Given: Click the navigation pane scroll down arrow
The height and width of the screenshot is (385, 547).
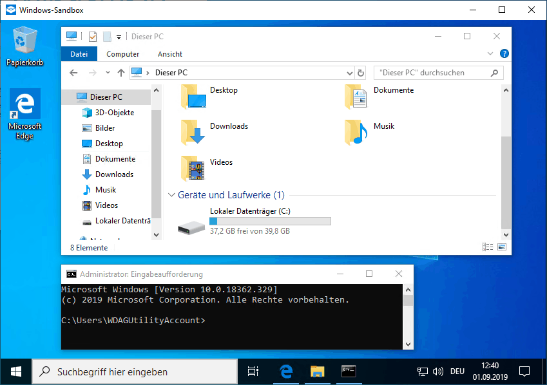Looking at the screenshot, I should [157, 235].
